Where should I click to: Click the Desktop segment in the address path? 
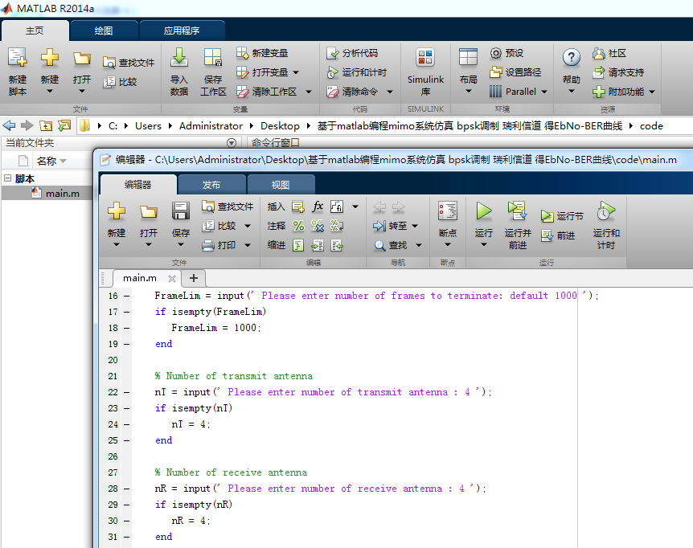280,126
